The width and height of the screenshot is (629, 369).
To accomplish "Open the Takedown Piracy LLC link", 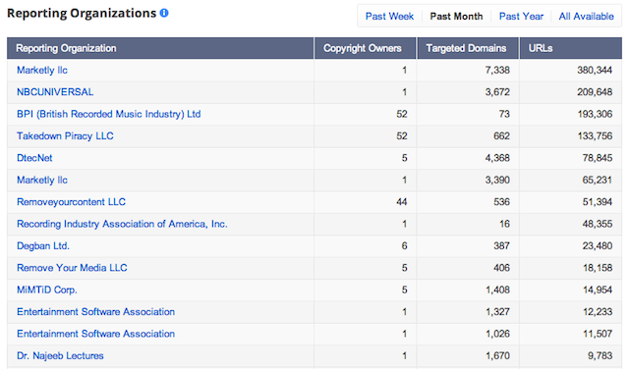I will click(65, 136).
